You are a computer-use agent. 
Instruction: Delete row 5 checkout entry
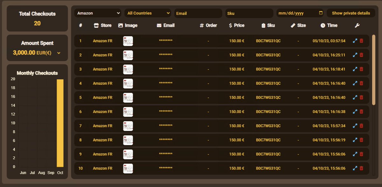click(x=361, y=97)
